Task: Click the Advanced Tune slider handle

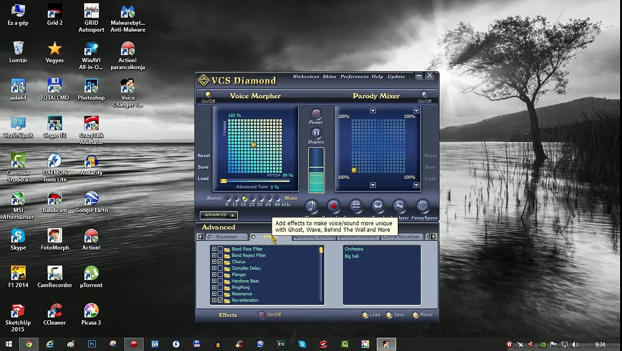Action: point(223,181)
